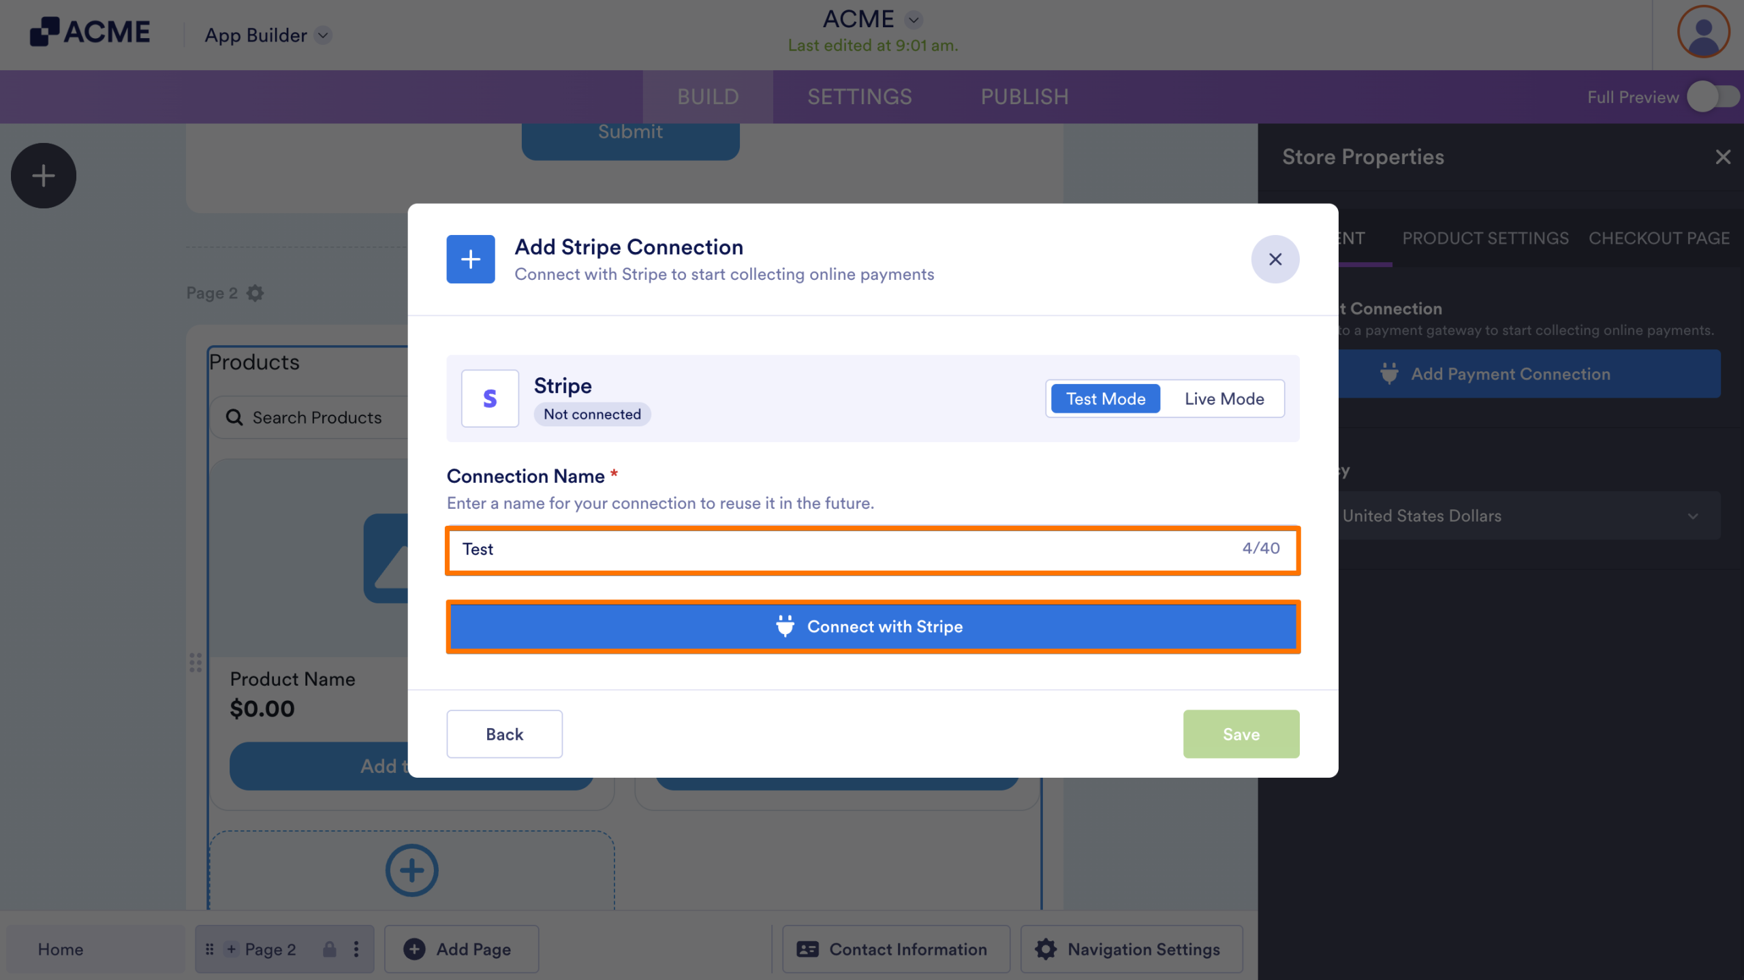Click Add Payment Connection button
Image resolution: width=1744 pixels, height=980 pixels.
pyautogui.click(x=1529, y=374)
